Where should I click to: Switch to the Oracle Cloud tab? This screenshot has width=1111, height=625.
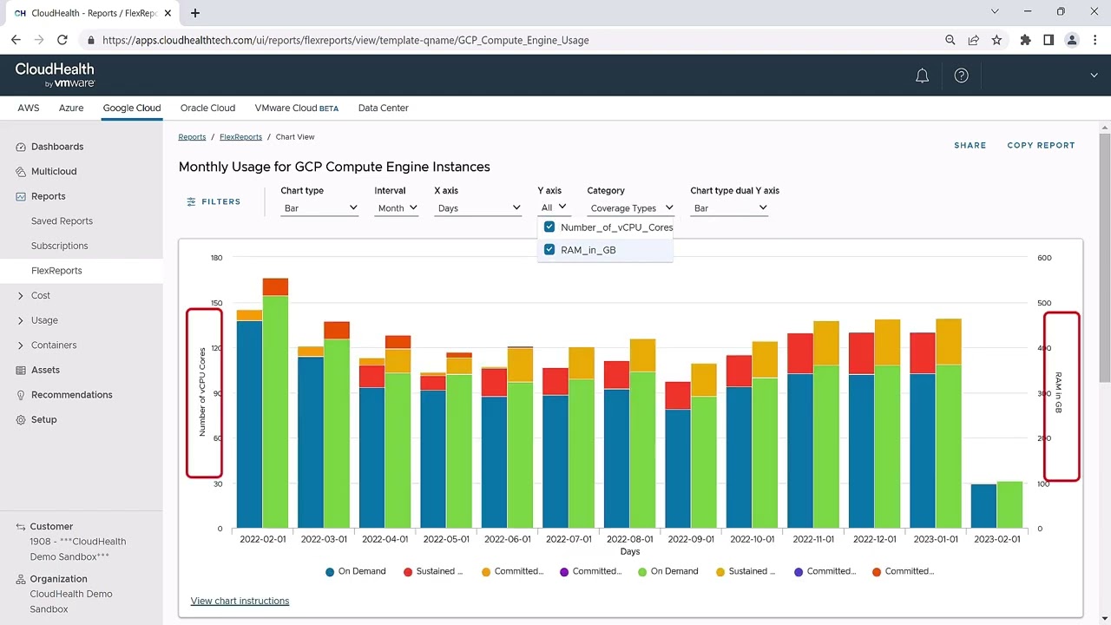coord(207,109)
